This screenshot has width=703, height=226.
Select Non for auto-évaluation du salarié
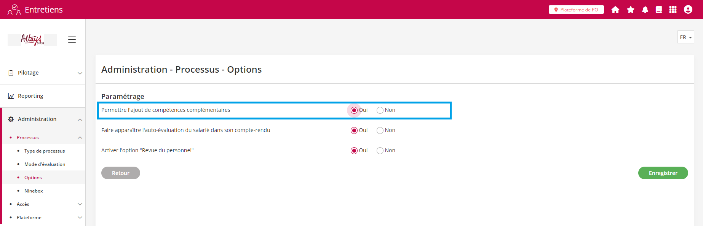tap(380, 131)
